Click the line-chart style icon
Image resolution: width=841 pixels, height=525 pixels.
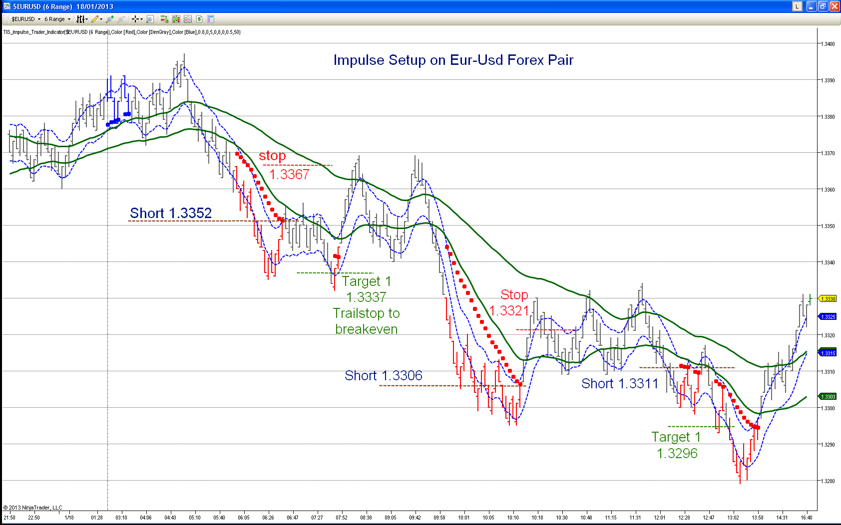[x=187, y=19]
